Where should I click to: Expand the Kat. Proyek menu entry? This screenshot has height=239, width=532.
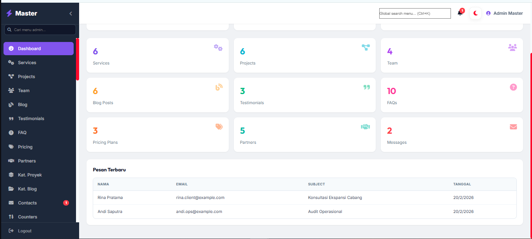click(30, 174)
